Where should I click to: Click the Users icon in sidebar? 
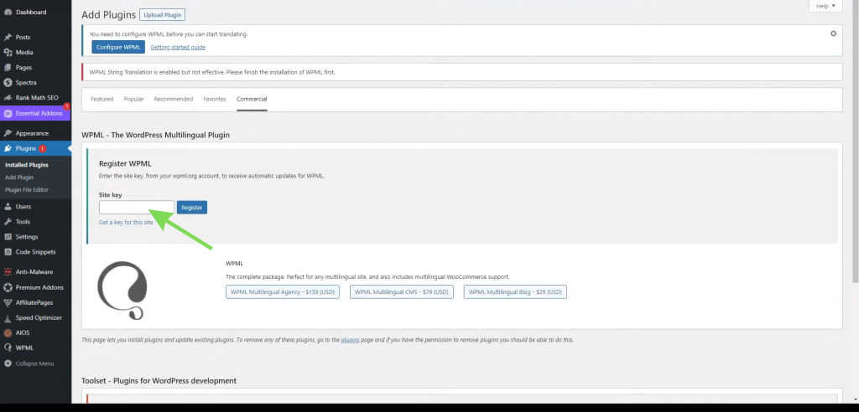(8, 206)
